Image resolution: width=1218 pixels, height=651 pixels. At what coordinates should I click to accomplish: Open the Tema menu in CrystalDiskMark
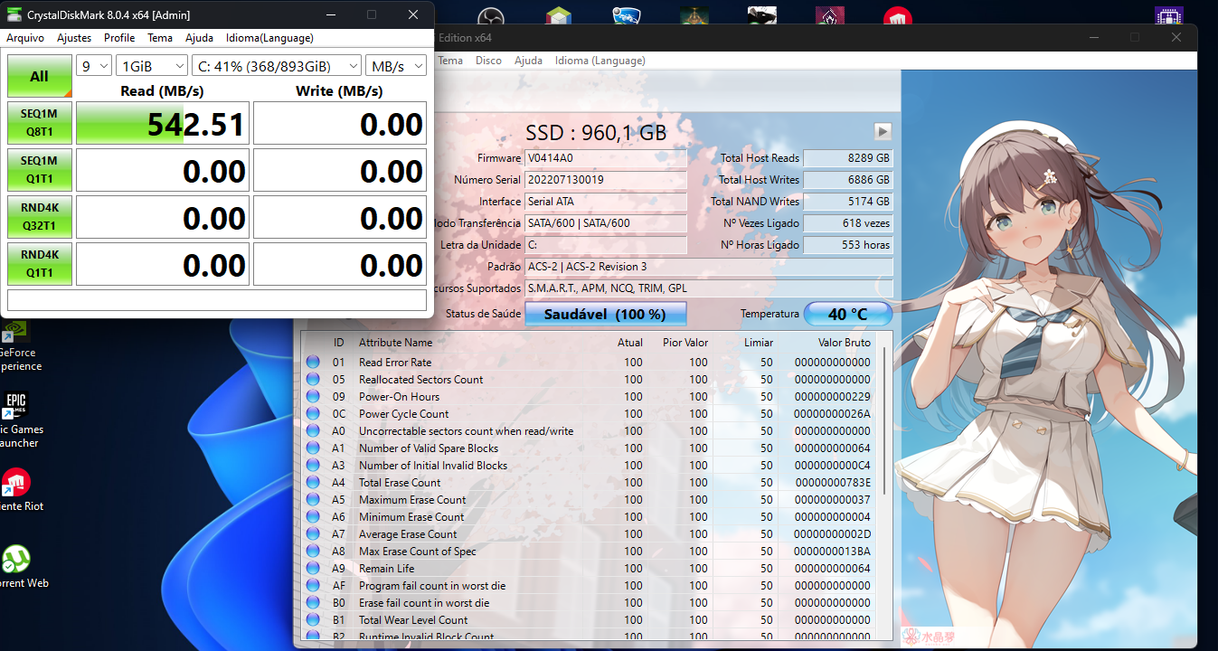click(160, 38)
